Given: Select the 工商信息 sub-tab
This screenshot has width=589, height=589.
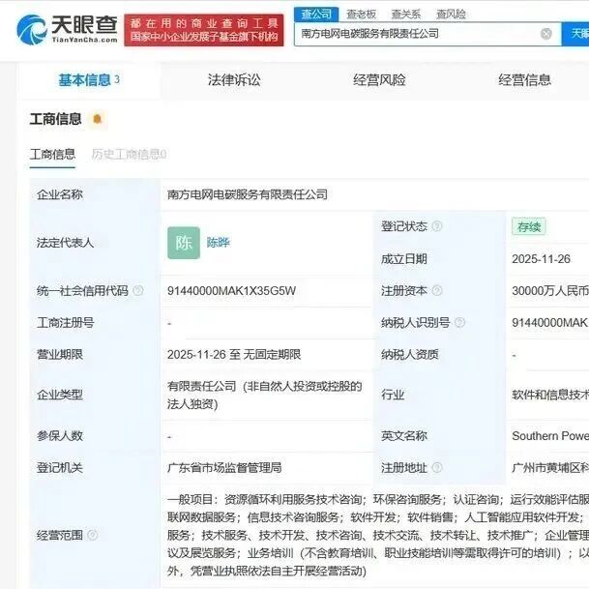Looking at the screenshot, I should [x=52, y=155].
